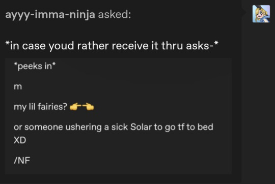Select the "*peeks in*" line
This screenshot has height=184, width=275.
(x=35, y=66)
